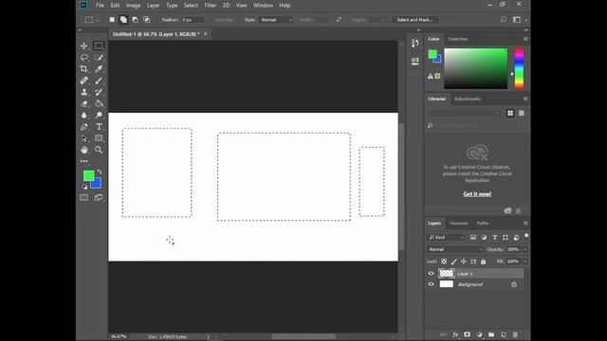Delete layer with trash icon
607x341 pixels.
click(x=515, y=334)
